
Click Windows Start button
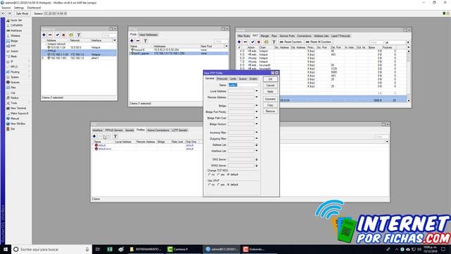pyautogui.click(x=6, y=249)
